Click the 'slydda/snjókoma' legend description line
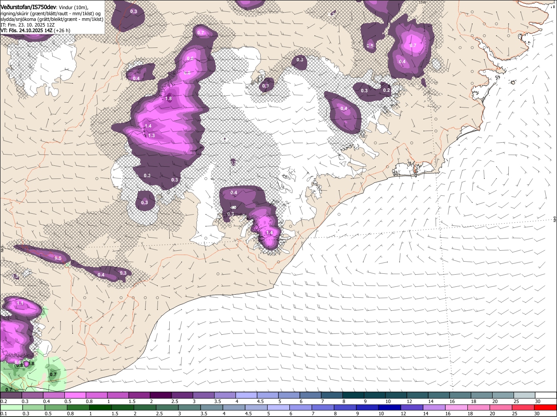Image resolution: width=557 pixels, height=417 pixels. point(52,19)
